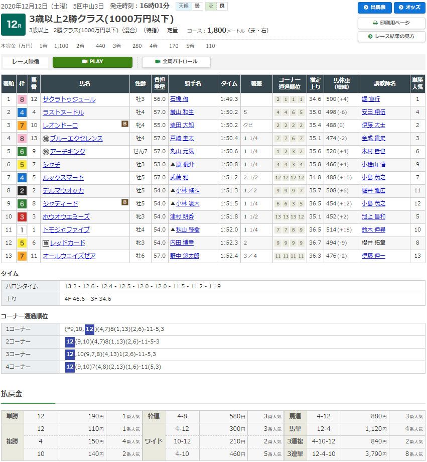
Task: Click the 印刷用ページ printer button
Action: tap(391, 23)
